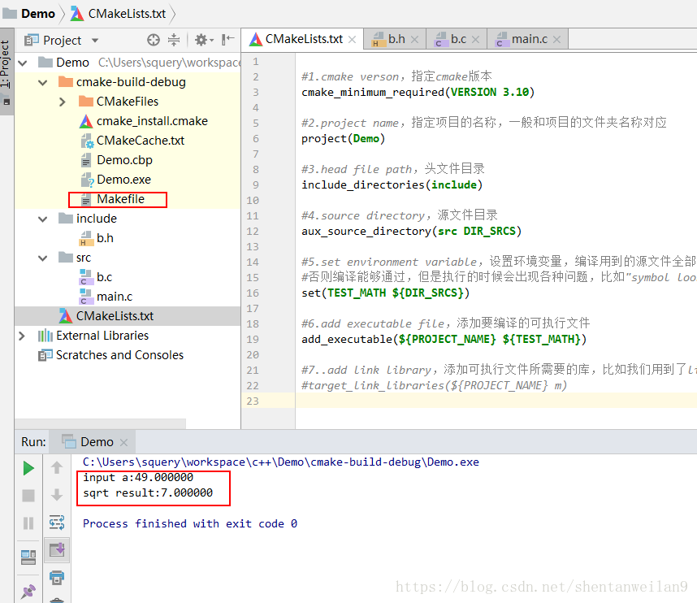Open the Project view dropdown arrow
Viewport: 697px width, 603px height.
(x=95, y=41)
